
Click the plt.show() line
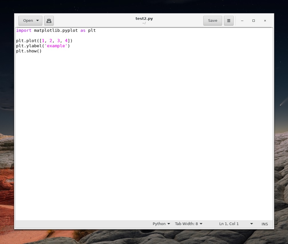pyautogui.click(x=29, y=51)
